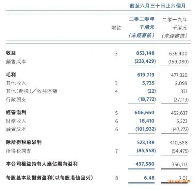Click note number 3 beside 收益
This screenshot has height=191, width=196.
point(116,54)
